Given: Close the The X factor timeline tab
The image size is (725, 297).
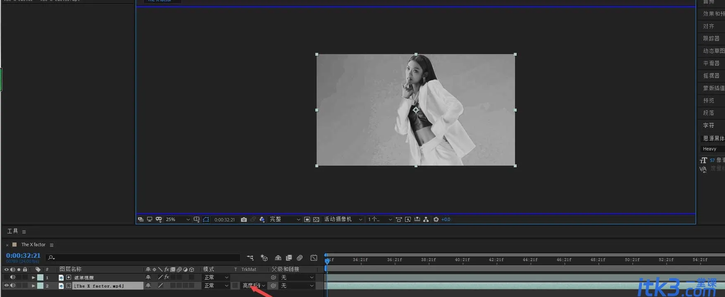Looking at the screenshot, I should [7, 245].
